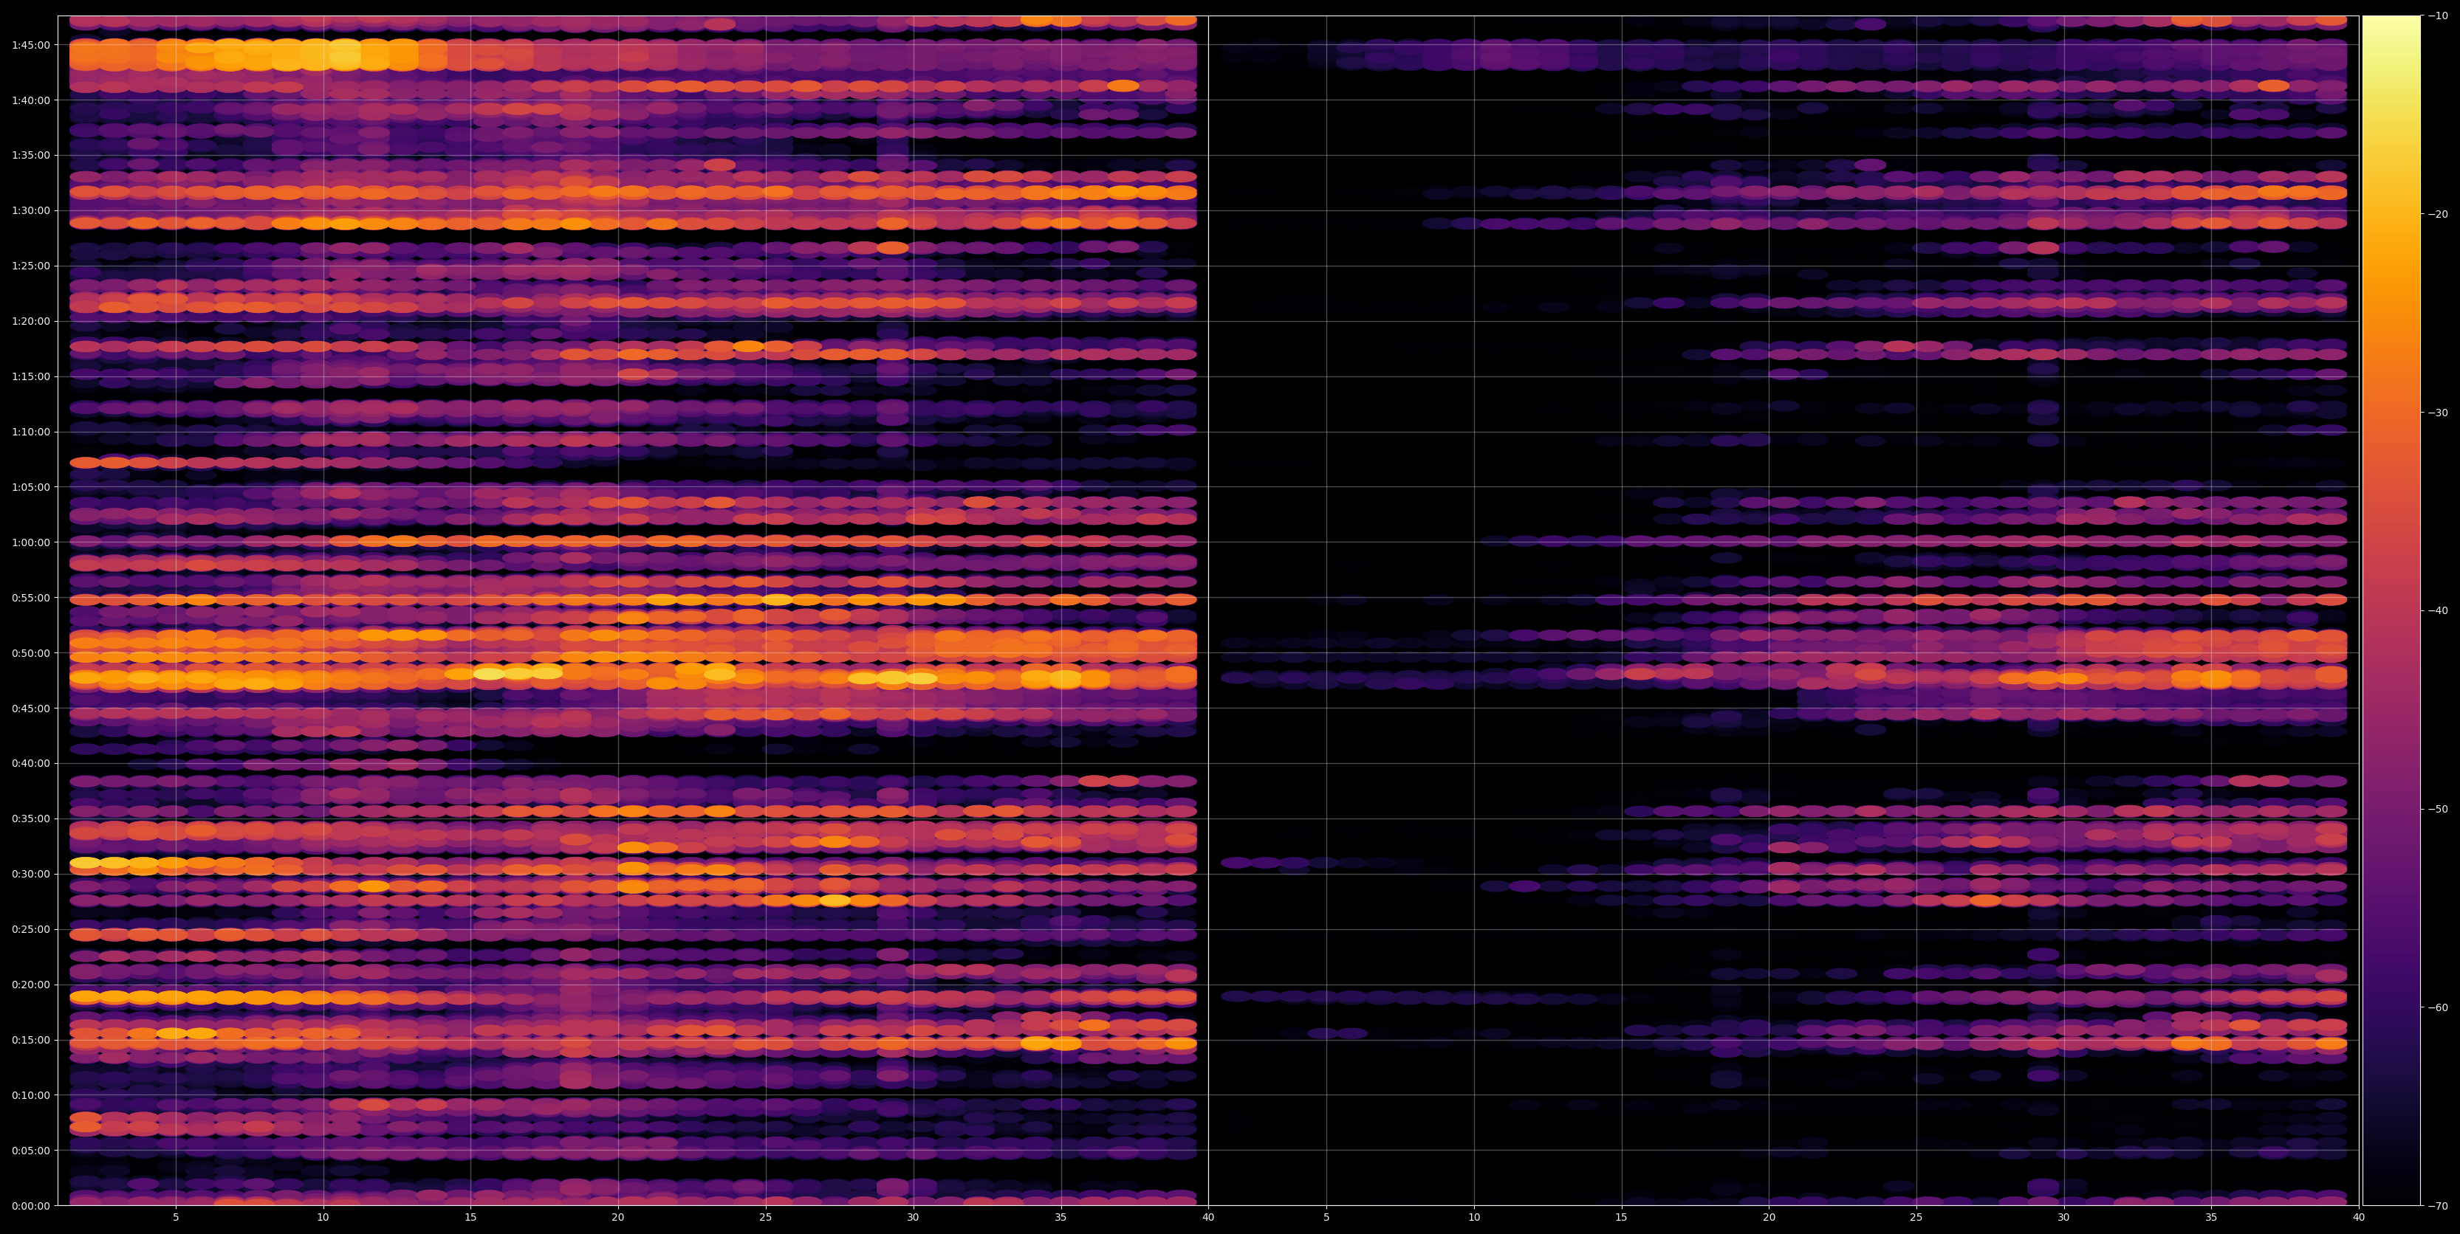Click the inferno colorbar gradient strip

2391,611
